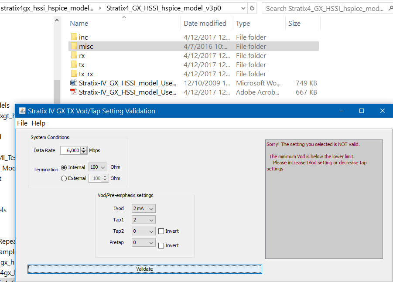Enable the Tap2 Invert checkbox
Image resolution: width=393 pixels, height=282 pixels.
[161, 231]
